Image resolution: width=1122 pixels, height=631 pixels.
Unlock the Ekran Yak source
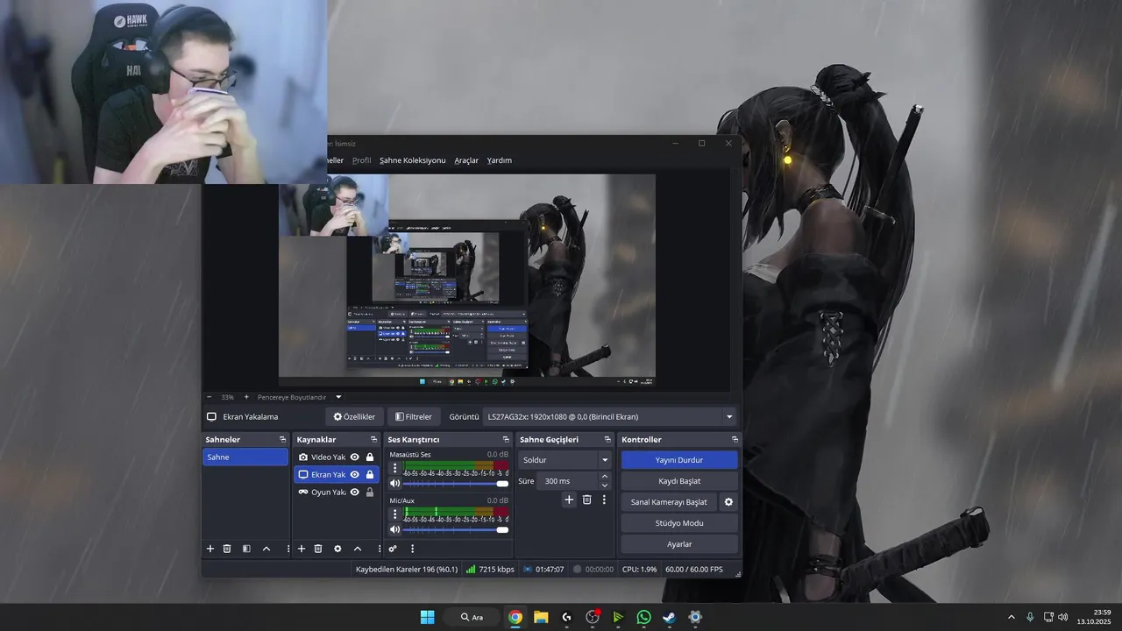tap(370, 475)
